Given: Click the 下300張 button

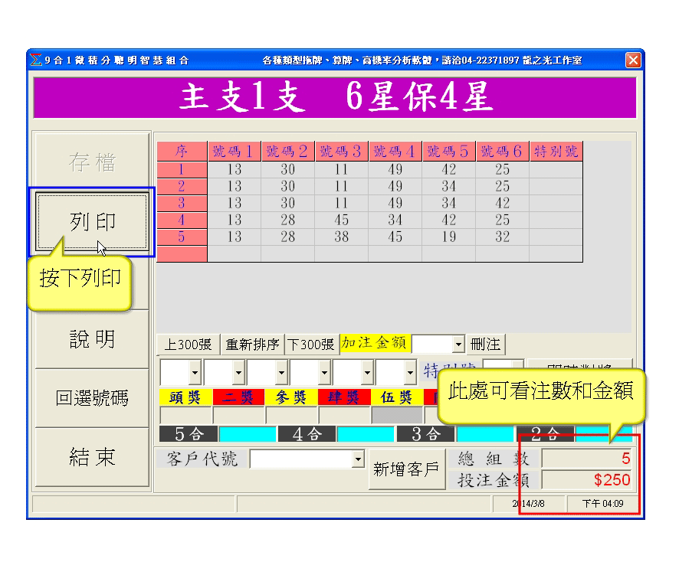Looking at the screenshot, I should click(310, 345).
